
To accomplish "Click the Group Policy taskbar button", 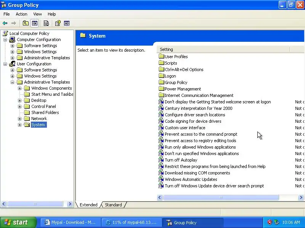I will (x=193, y=222).
